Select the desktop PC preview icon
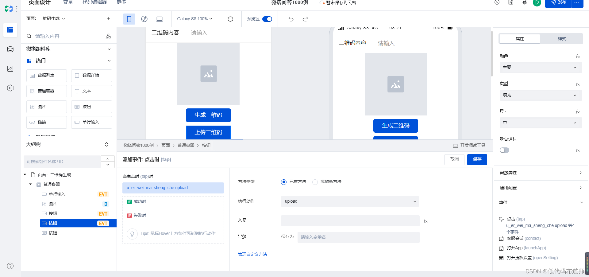589x277 pixels. click(x=160, y=19)
